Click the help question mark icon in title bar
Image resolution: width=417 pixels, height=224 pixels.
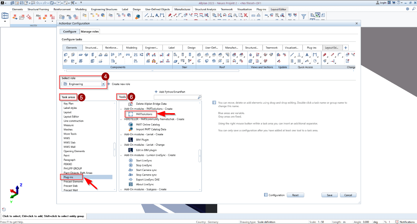point(398,3)
